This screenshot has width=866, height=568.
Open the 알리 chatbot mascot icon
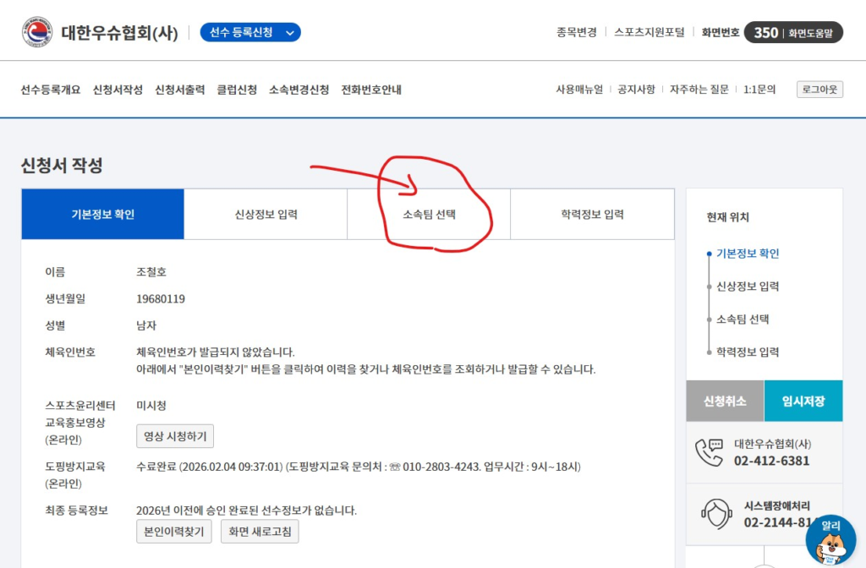(830, 539)
